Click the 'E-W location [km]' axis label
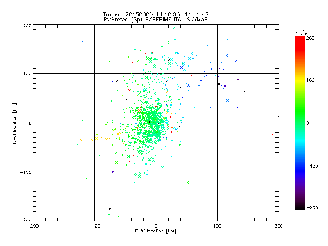Image resolution: width=328 pixels, height=246 pixels. pyautogui.click(x=155, y=231)
